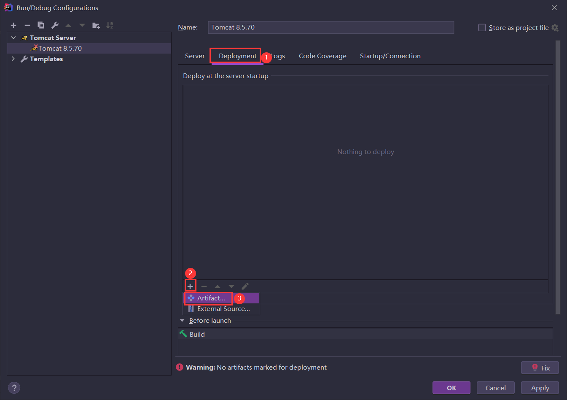
Task: Collapse the Tomcat Server tree node
Action: point(13,38)
